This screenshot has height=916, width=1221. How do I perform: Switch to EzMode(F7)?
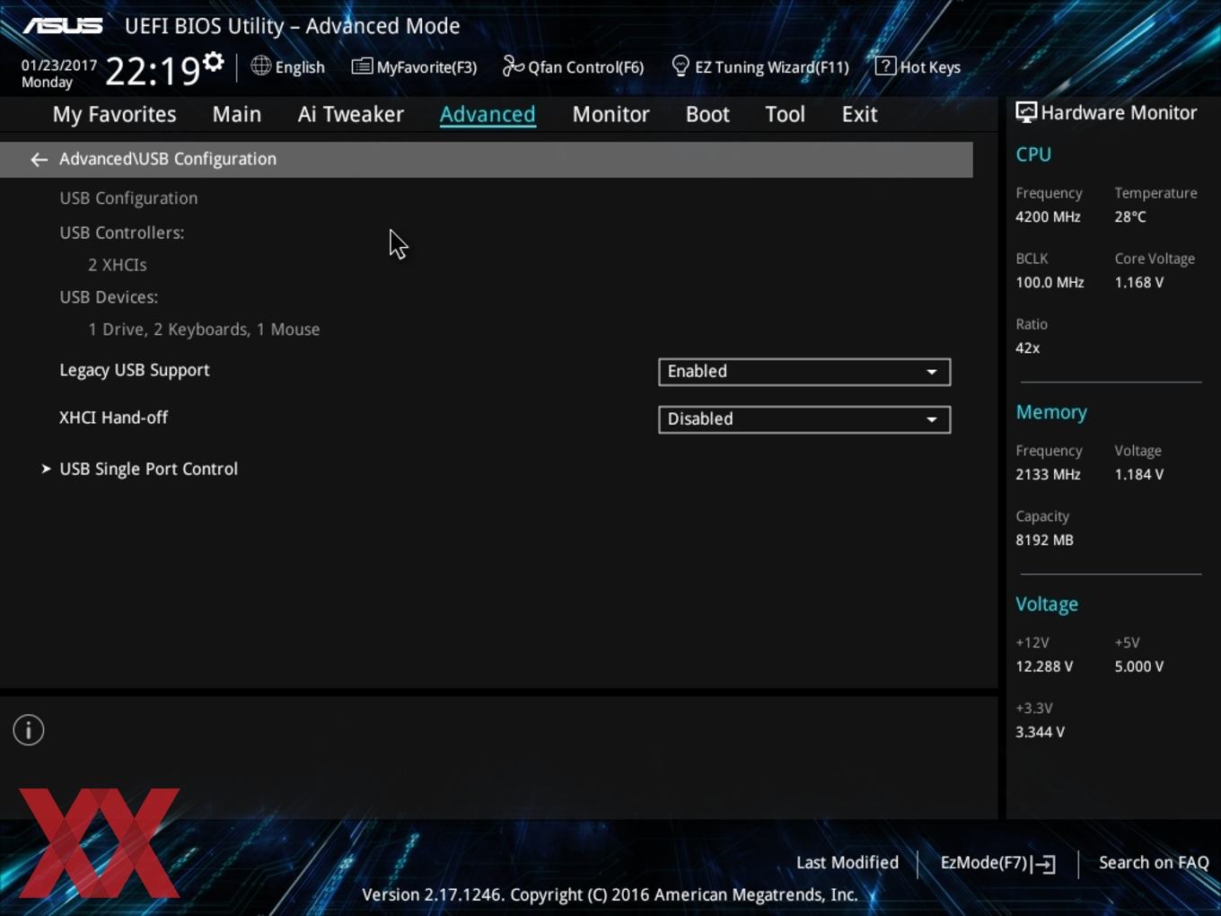pyautogui.click(x=997, y=863)
